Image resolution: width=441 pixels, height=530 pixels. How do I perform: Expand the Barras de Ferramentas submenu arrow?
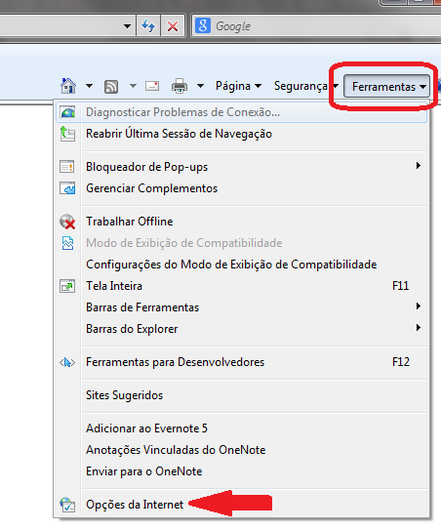pos(419,306)
